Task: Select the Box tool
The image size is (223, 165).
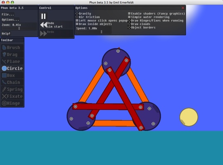Action: click(12, 75)
